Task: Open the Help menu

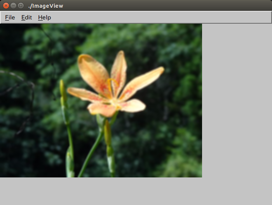Action: click(44, 17)
